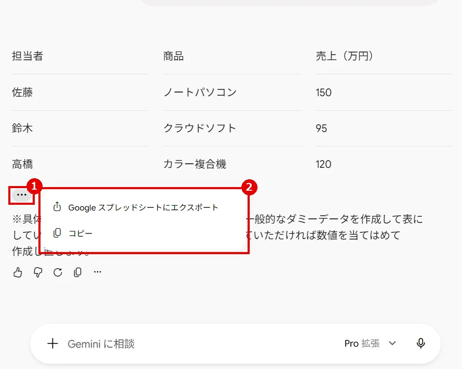Screen dimensions: 462x369
Task: Click the 商品 column header
Action: point(173,56)
